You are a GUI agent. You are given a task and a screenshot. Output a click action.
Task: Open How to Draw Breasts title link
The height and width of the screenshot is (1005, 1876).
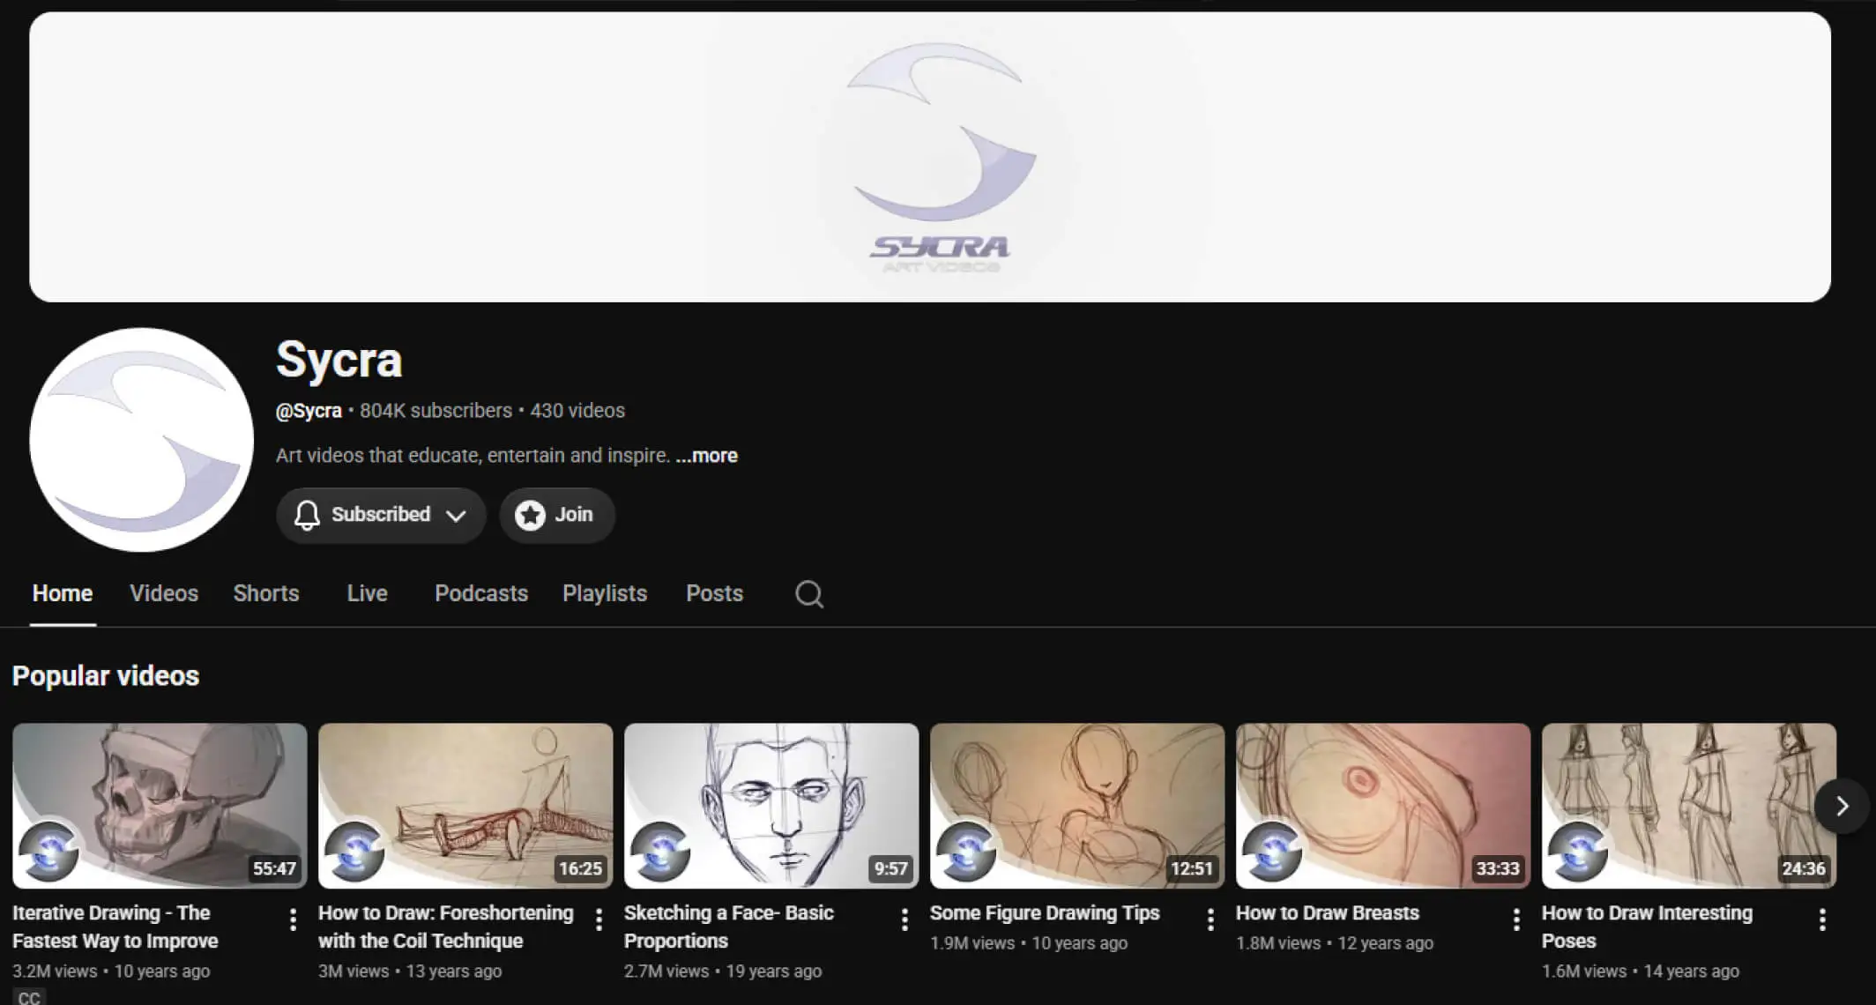click(x=1328, y=912)
